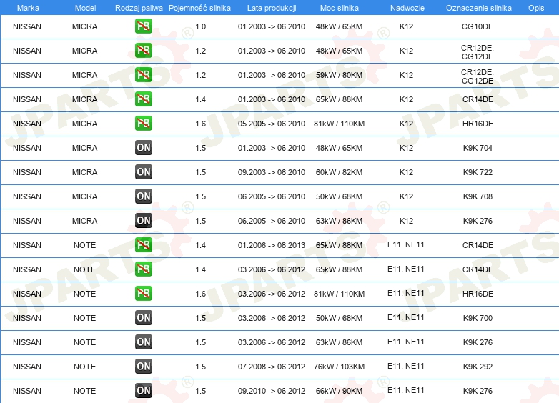This screenshot has width=559, height=403.
Task: Click the CR12DE, CG12DE code in the 59kW / 80KM row
Action: point(478,76)
